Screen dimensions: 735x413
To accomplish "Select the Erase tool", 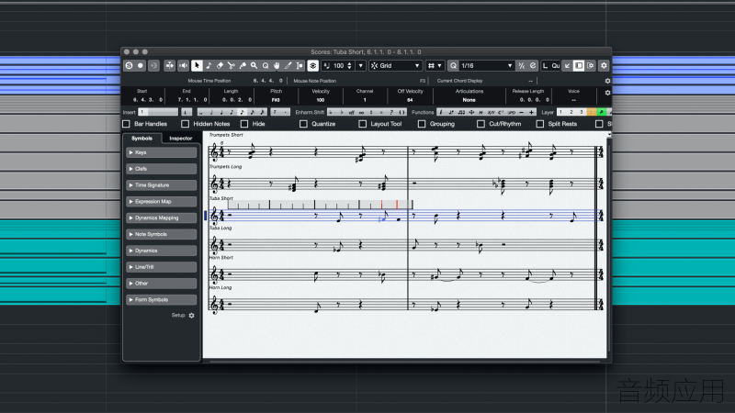I will [220, 66].
